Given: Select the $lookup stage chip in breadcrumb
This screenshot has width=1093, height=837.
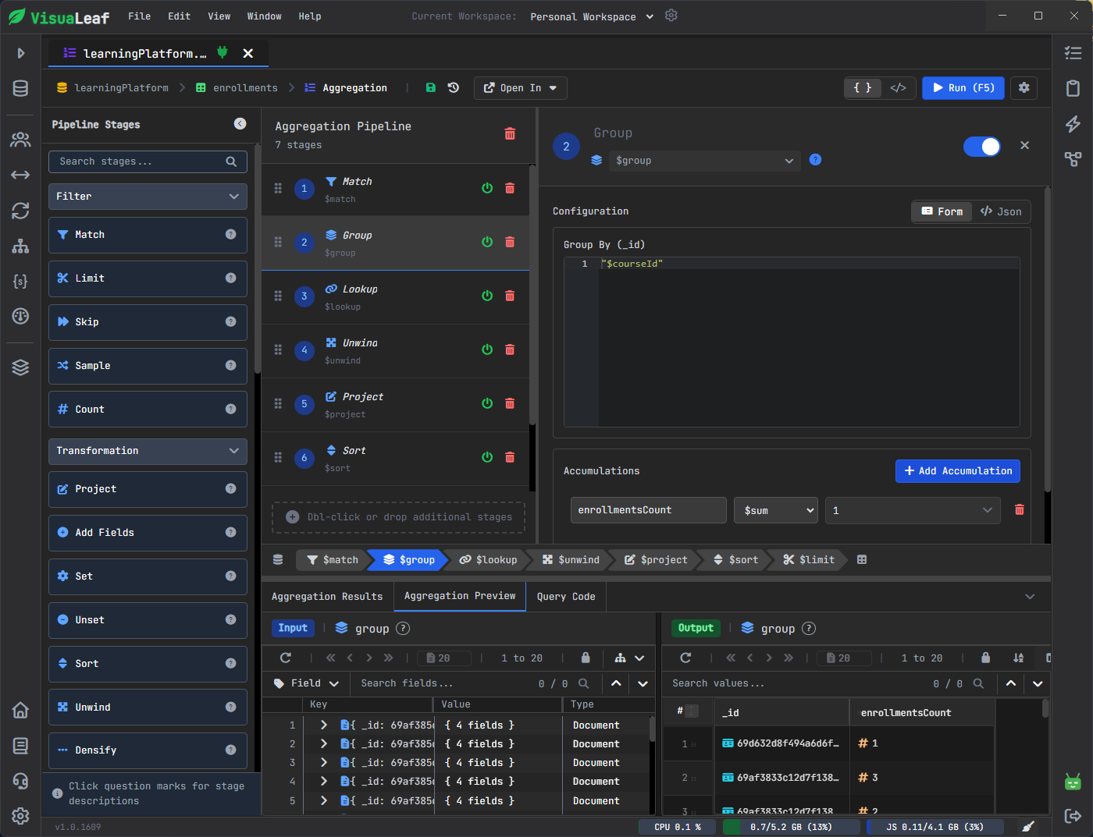Looking at the screenshot, I should click(x=489, y=559).
